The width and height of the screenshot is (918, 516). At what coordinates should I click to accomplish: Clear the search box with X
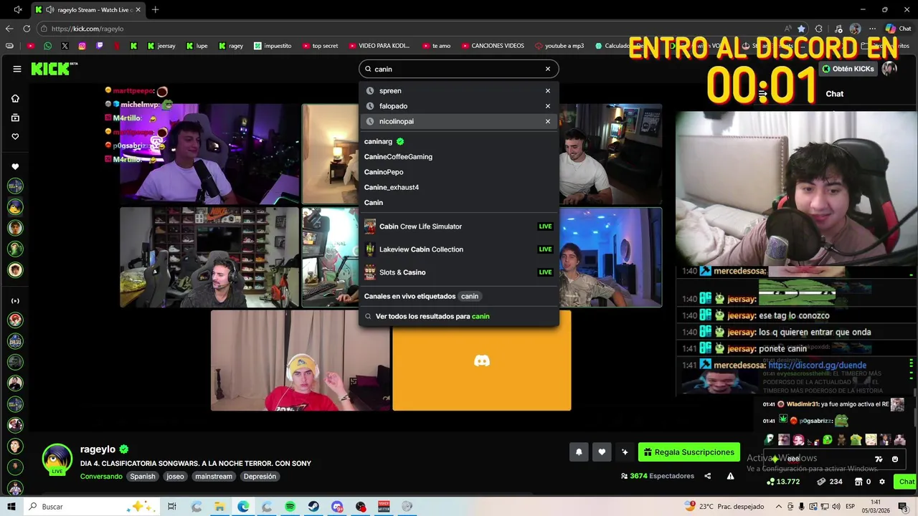[548, 69]
